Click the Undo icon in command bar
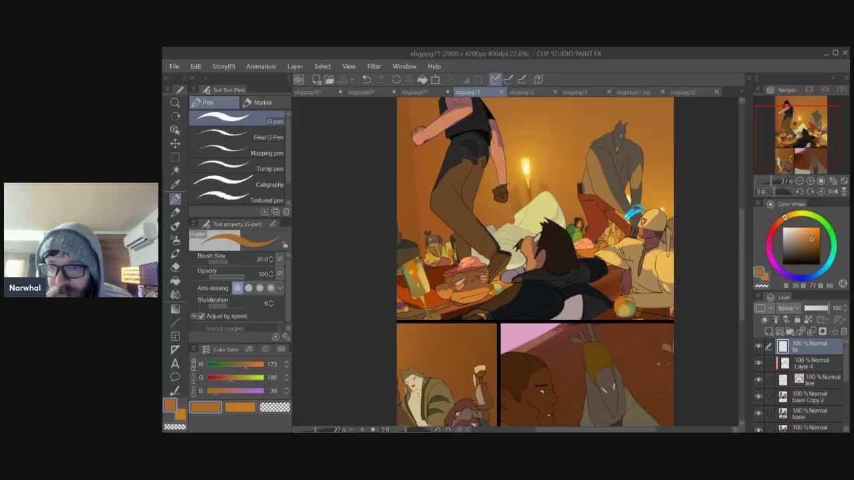 coord(366,79)
